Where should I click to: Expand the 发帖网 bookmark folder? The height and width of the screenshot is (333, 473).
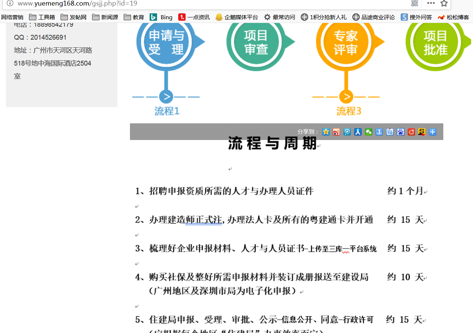tap(74, 17)
